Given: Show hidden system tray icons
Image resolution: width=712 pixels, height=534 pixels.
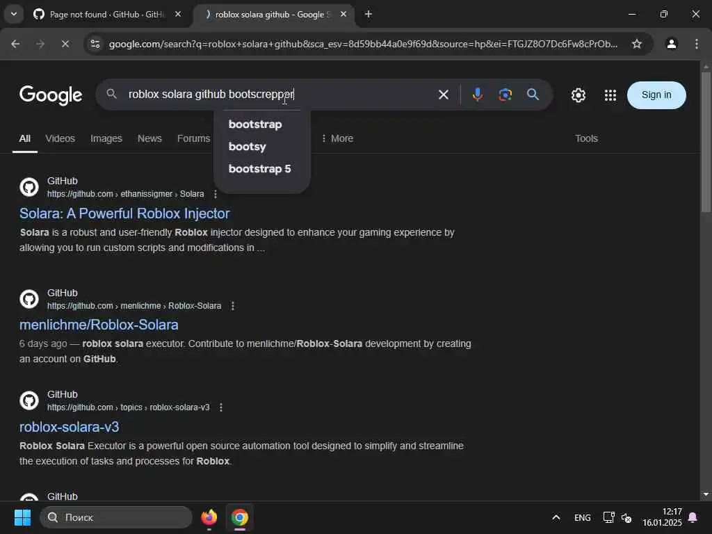Looking at the screenshot, I should [556, 517].
